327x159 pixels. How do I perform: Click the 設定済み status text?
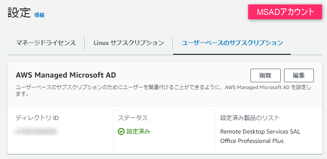(x=138, y=131)
